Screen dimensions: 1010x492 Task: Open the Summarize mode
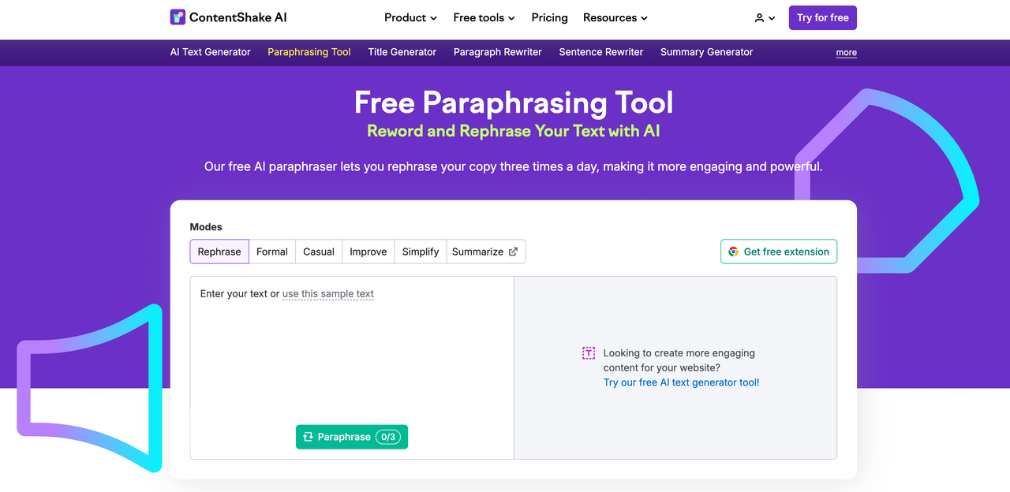[486, 252]
